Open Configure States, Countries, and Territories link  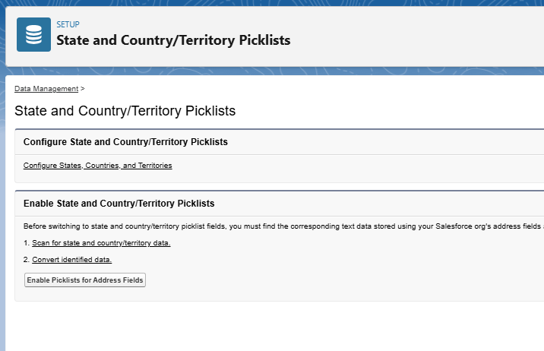pos(97,166)
